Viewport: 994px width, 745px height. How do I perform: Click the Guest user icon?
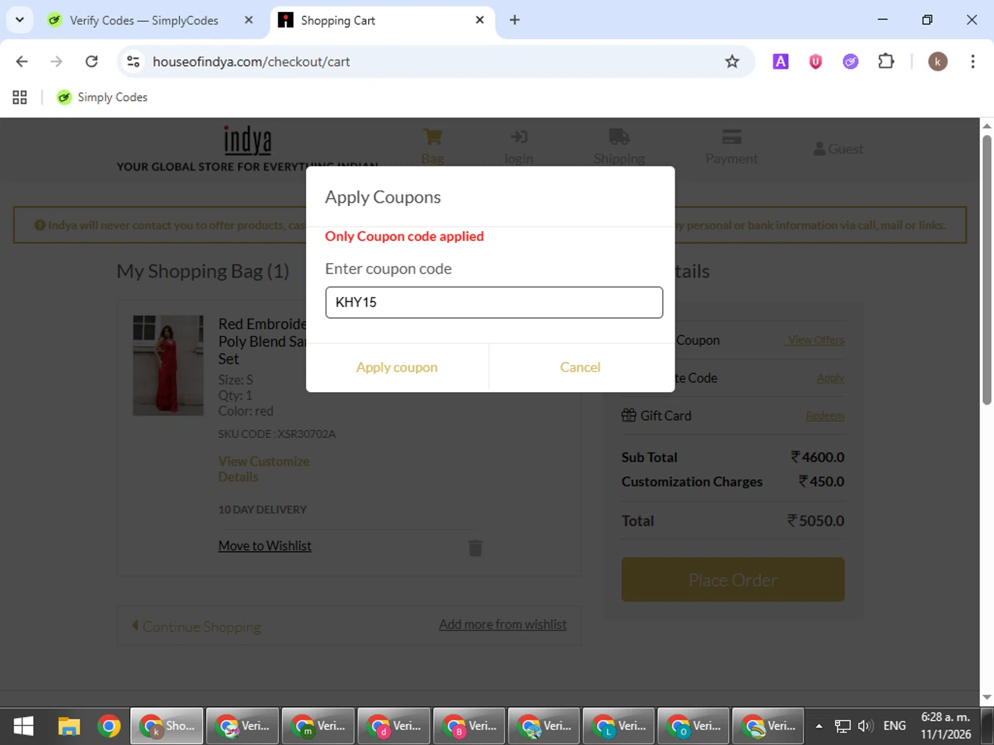(820, 149)
